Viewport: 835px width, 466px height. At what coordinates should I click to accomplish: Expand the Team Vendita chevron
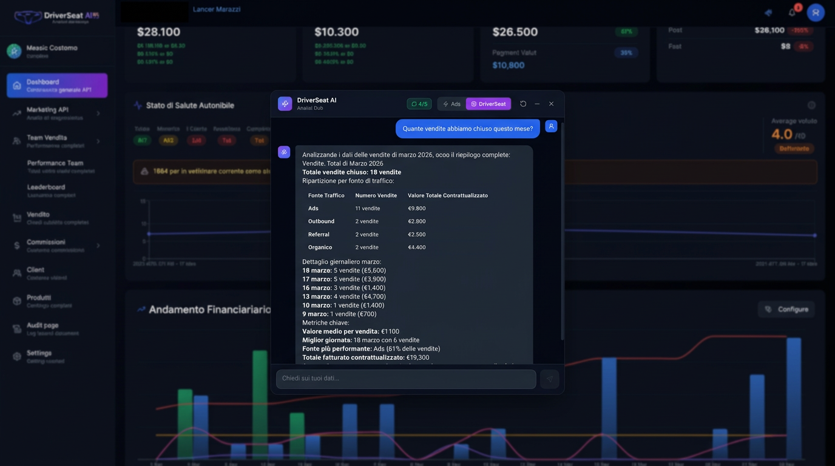pos(98,141)
